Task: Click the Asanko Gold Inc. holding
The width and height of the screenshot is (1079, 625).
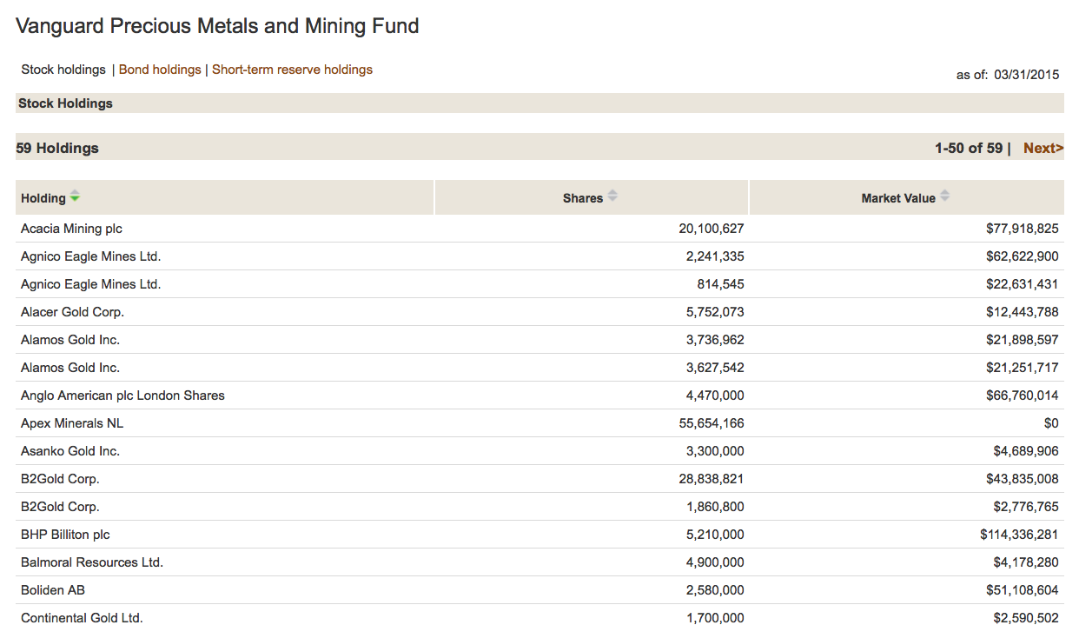Action: coord(70,451)
